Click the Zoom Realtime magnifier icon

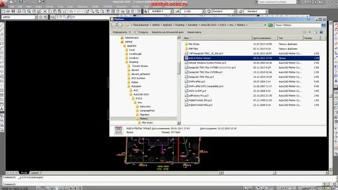pos(92,11)
